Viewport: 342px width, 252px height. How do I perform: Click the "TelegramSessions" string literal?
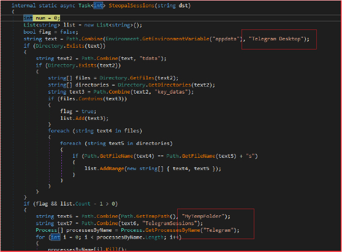click(x=170, y=223)
